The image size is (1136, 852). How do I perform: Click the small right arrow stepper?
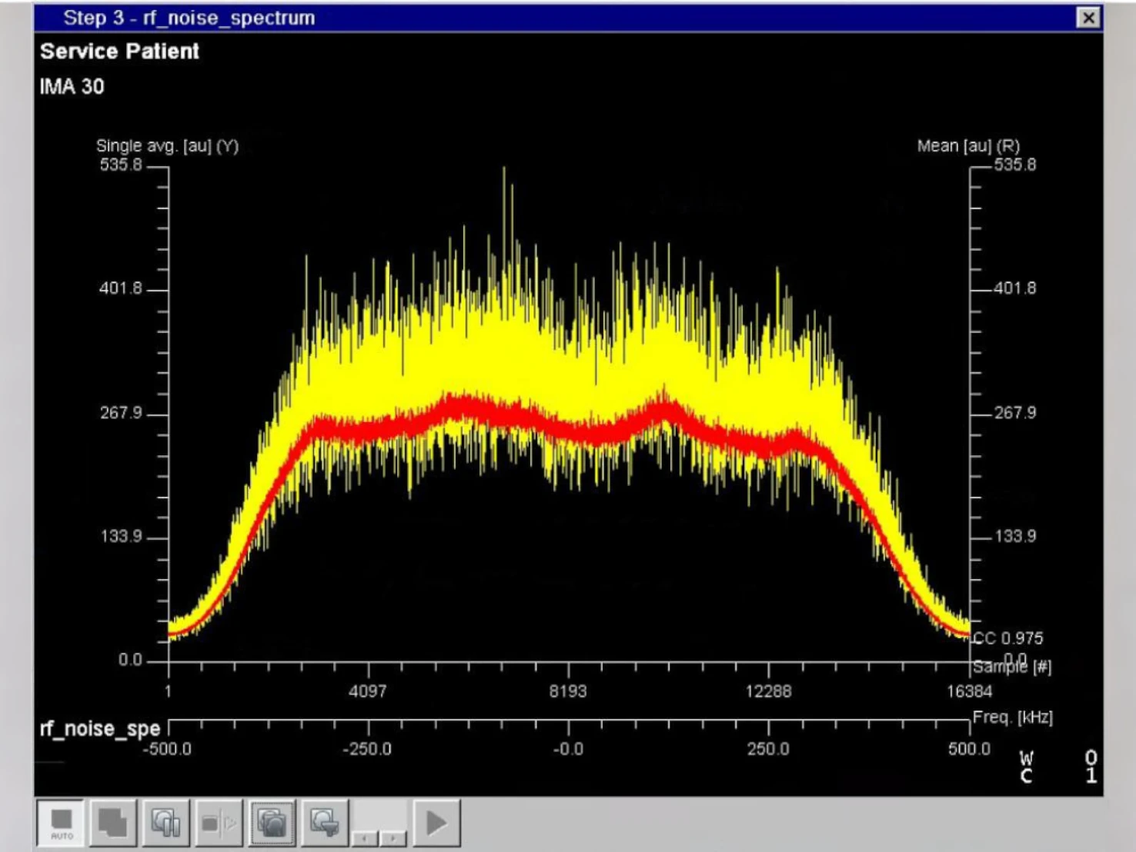pos(393,837)
